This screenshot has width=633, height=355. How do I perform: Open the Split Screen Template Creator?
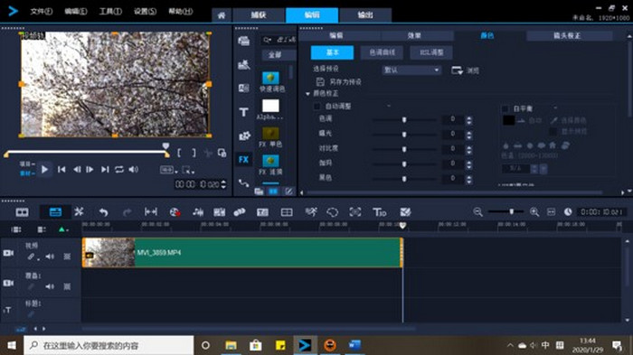[x=405, y=212]
